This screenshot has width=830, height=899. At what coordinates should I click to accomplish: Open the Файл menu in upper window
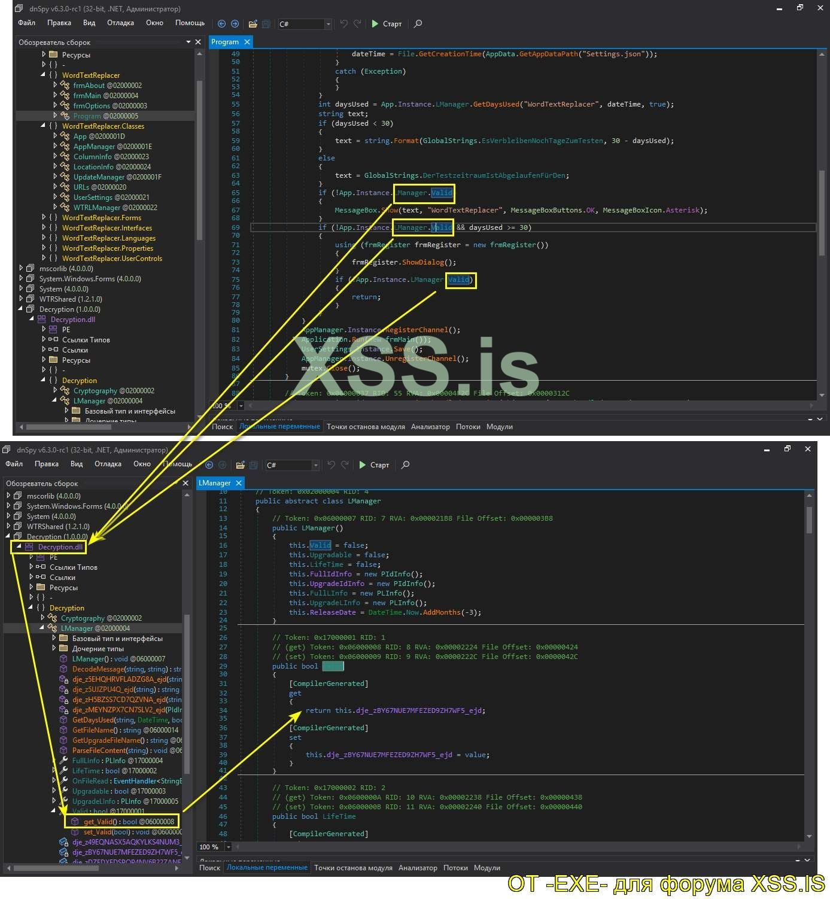(x=27, y=23)
